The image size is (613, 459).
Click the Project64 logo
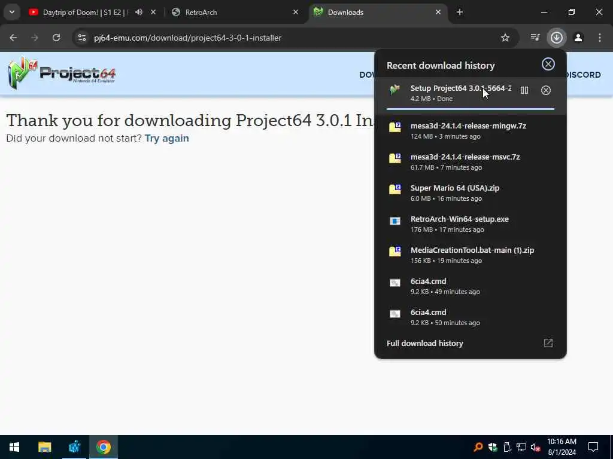tap(62, 73)
